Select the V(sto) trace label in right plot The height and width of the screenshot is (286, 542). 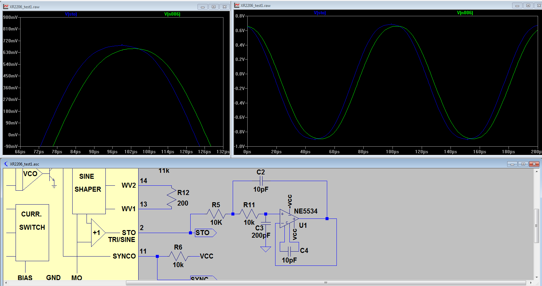(x=320, y=13)
